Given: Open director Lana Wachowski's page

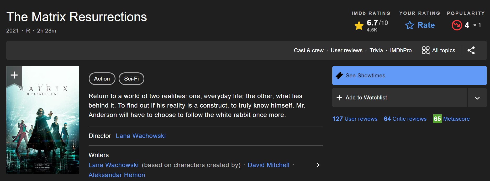Looking at the screenshot, I should (x=141, y=136).
